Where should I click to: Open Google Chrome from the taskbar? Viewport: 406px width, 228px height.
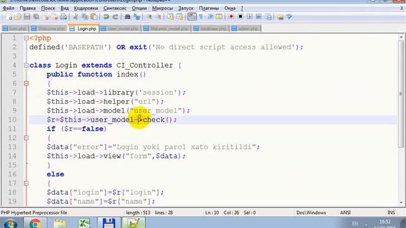tap(36, 224)
